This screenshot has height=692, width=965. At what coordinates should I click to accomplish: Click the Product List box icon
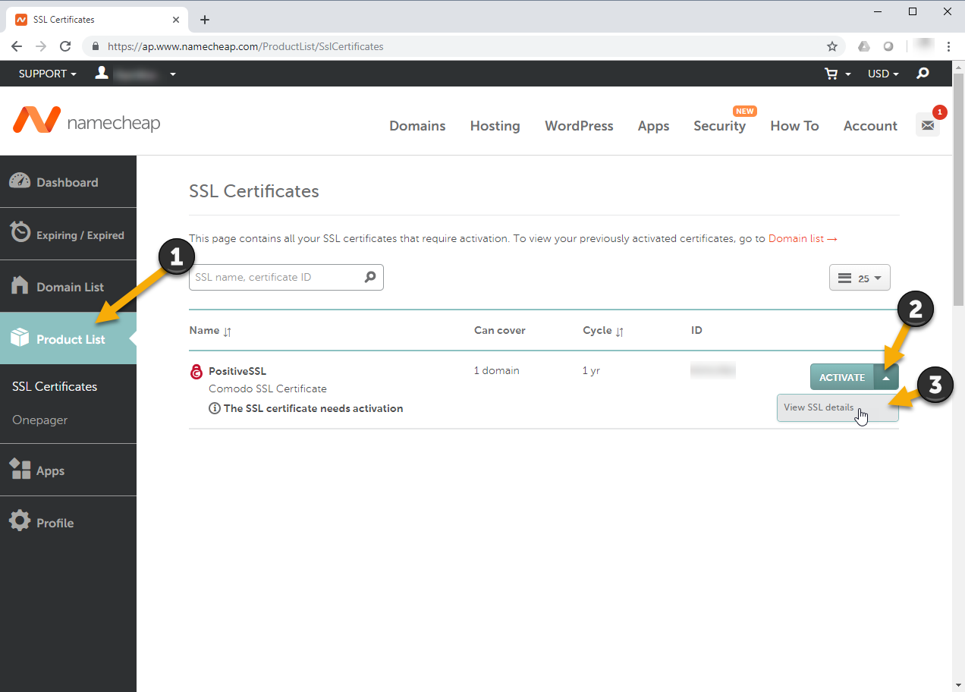(20, 338)
